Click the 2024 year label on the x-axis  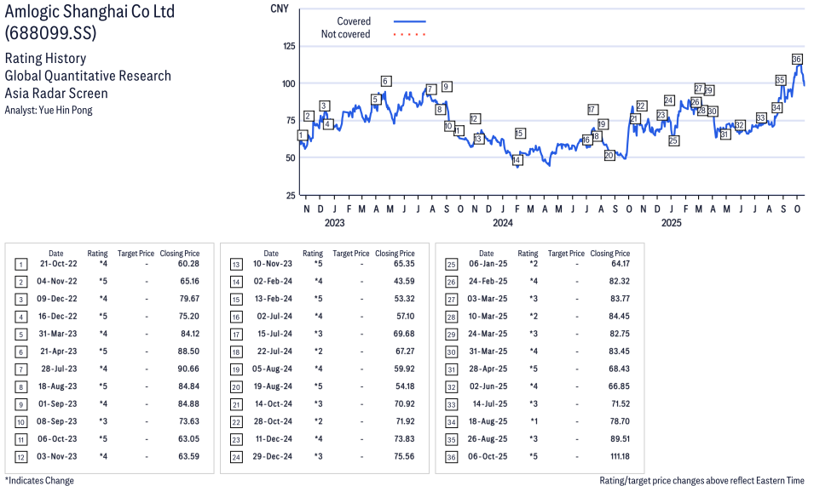pos(502,223)
